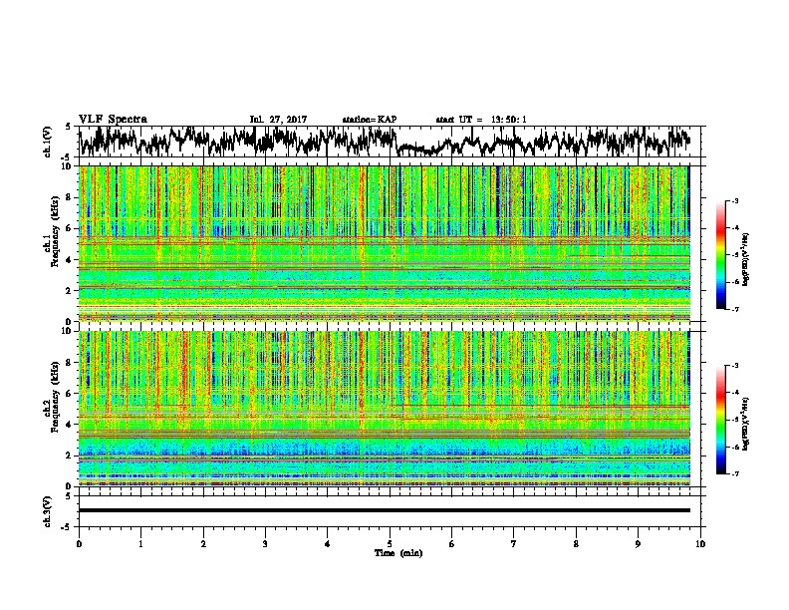This screenshot has height=610, width=789.
Task: Click inside the ch.1 frequency spectrogram
Action: [384, 243]
